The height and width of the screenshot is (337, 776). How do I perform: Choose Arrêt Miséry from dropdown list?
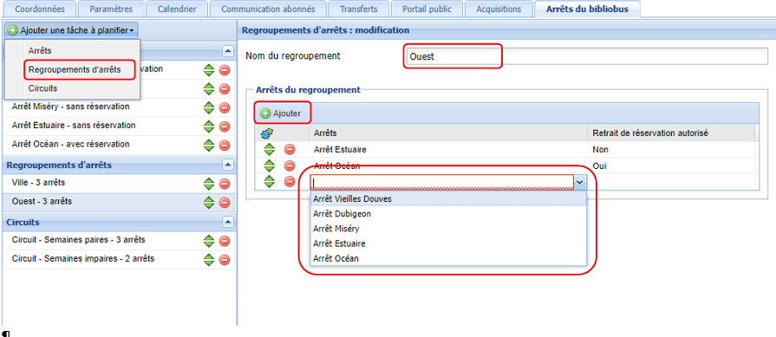tap(448, 229)
